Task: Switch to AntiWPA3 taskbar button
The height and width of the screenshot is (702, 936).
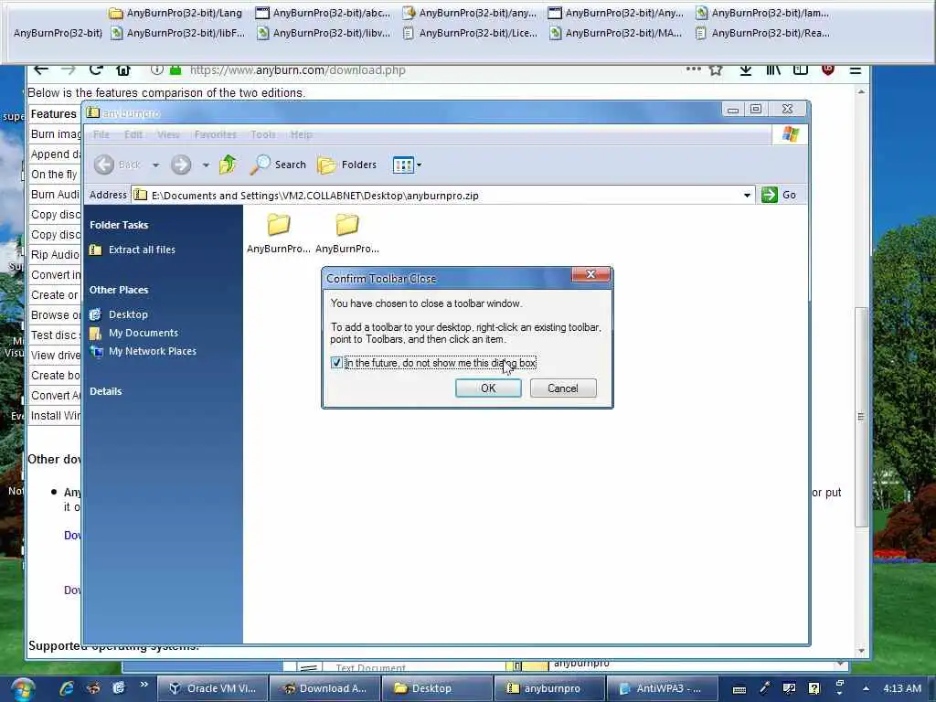Action: (662, 688)
